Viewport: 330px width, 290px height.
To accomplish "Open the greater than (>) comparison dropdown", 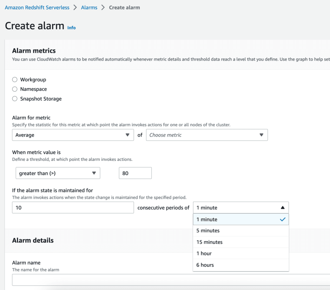I will [x=58, y=173].
